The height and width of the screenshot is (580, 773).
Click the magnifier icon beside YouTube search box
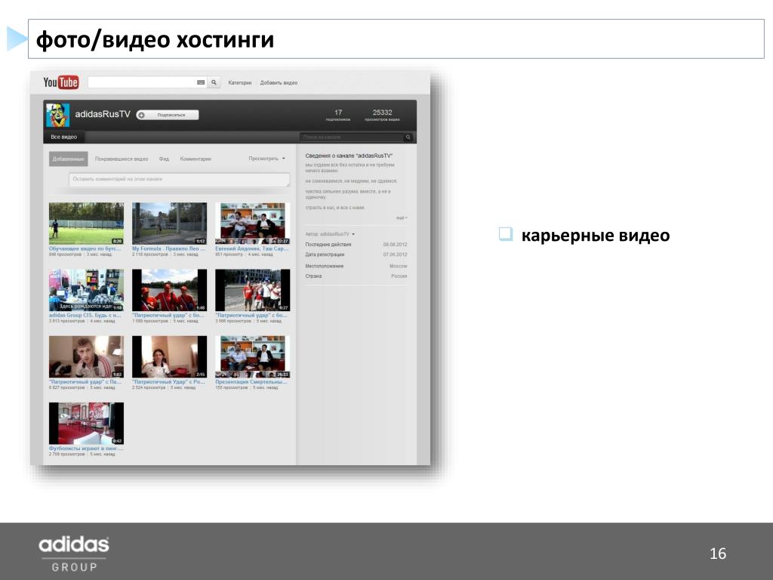(214, 82)
